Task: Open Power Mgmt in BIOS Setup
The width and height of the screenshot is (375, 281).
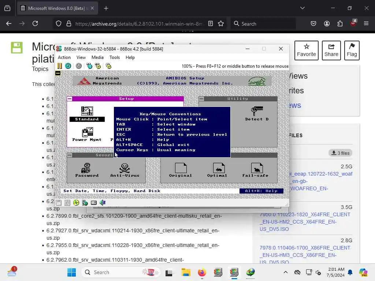Action: pyautogui.click(x=87, y=135)
